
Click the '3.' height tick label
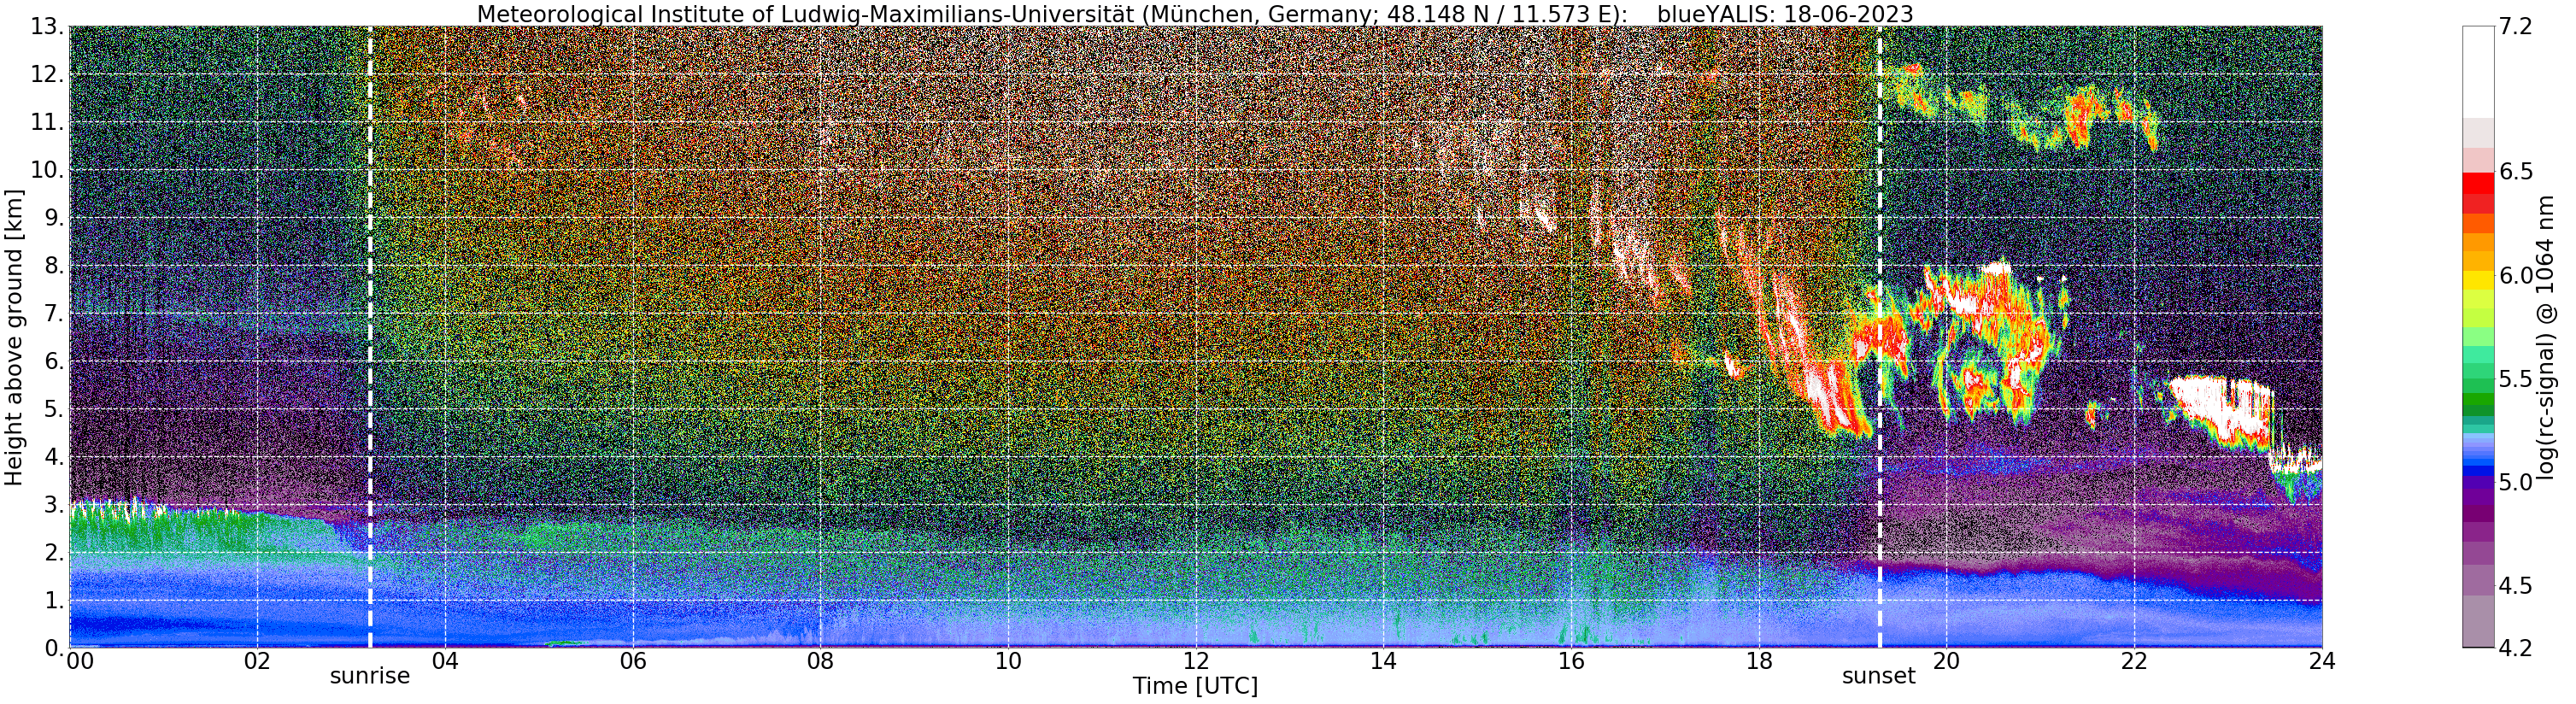tap(53, 505)
